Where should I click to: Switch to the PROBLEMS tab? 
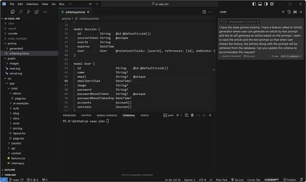(69, 115)
